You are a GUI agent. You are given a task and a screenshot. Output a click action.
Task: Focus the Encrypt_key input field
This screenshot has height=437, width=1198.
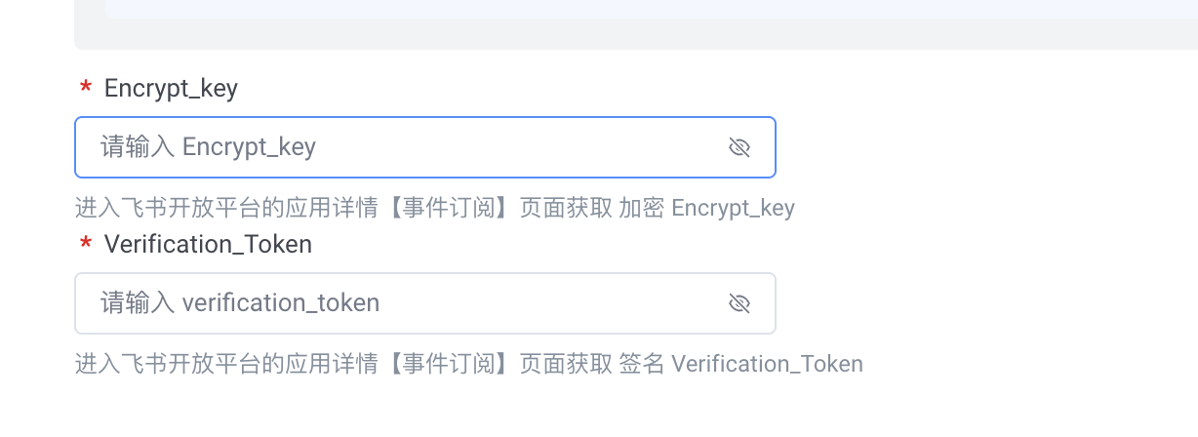pos(410,147)
